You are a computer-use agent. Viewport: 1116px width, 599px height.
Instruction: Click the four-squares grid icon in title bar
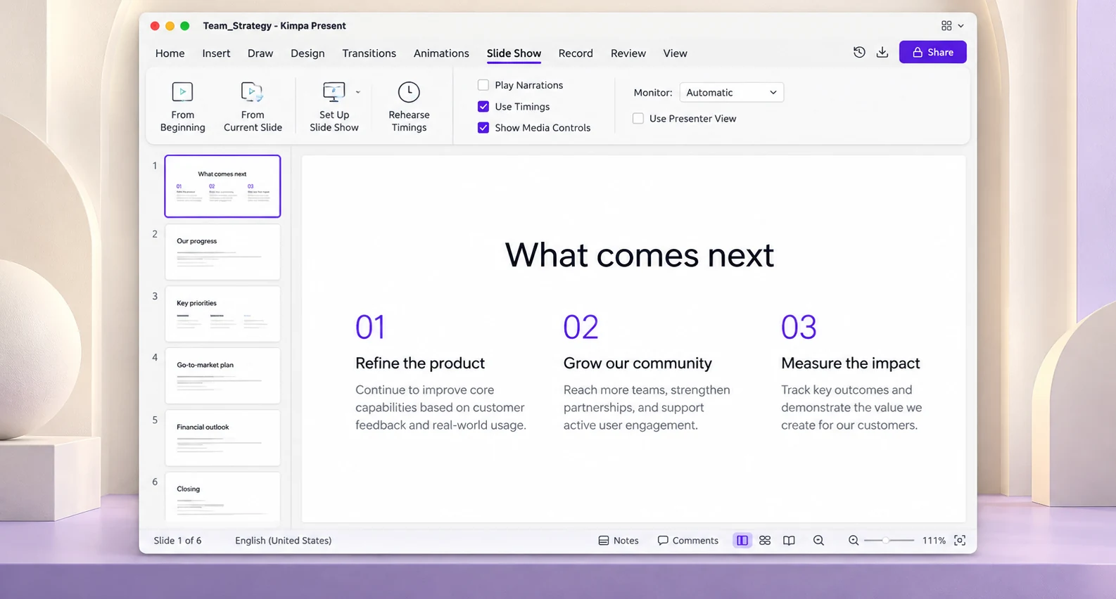[x=946, y=26]
